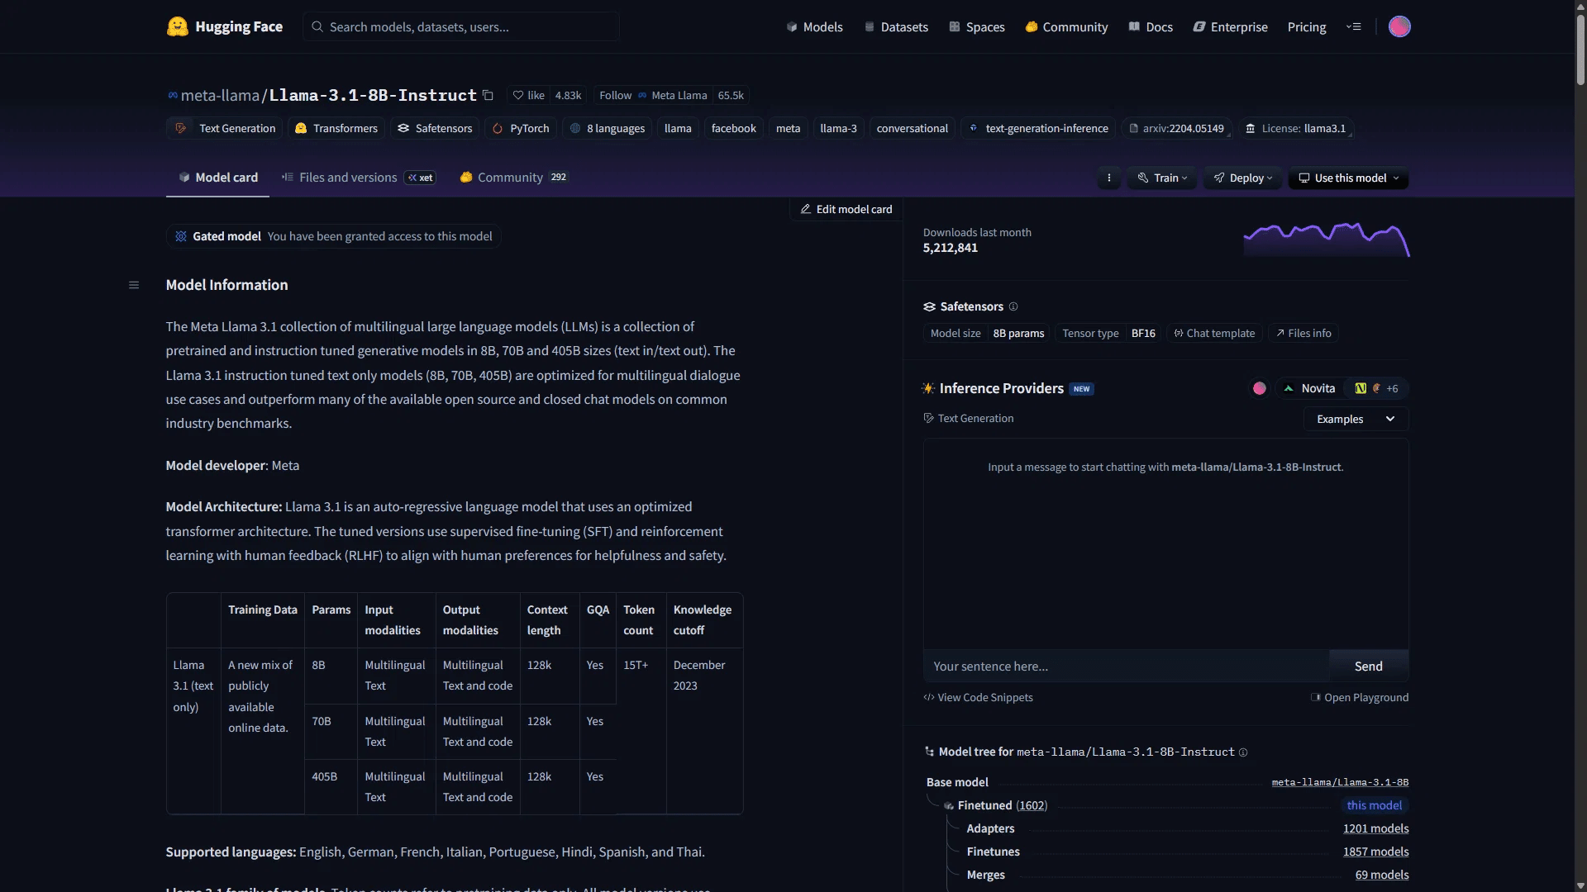Click the Safetensors info icon
The width and height of the screenshot is (1587, 892).
[1013, 306]
